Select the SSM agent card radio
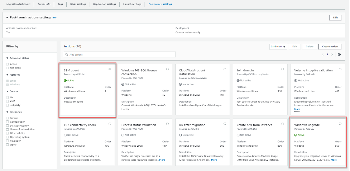The image size is (350, 171). [110, 69]
